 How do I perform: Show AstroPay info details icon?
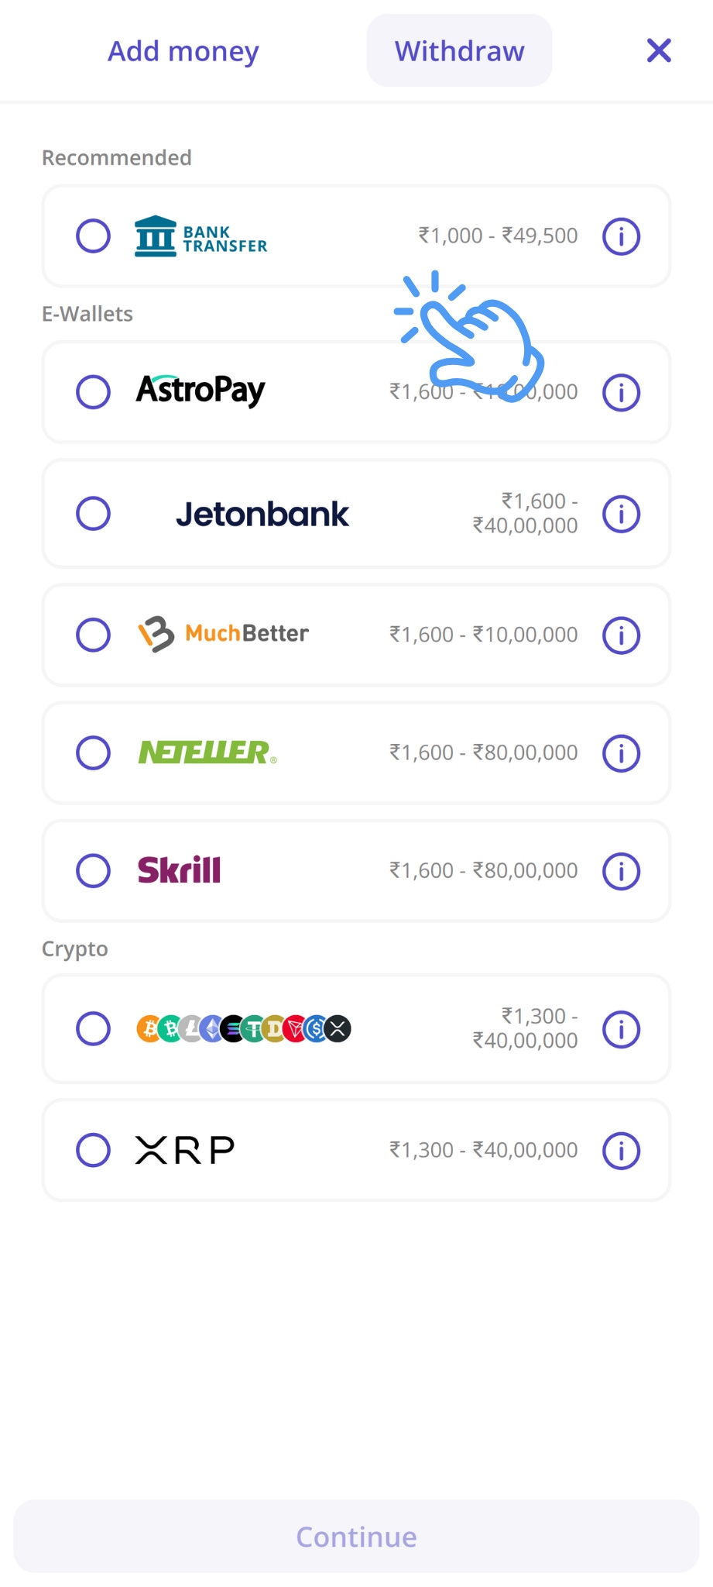tap(621, 392)
